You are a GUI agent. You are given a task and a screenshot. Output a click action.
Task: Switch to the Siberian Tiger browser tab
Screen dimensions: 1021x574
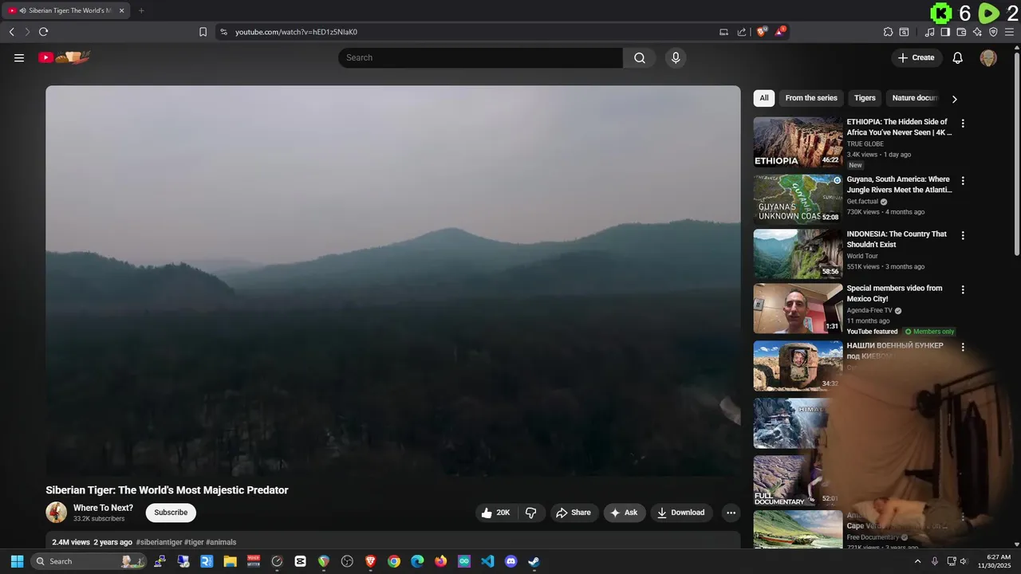click(65, 10)
